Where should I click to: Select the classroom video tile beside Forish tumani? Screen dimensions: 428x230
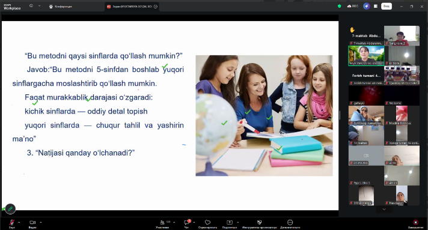click(402, 76)
